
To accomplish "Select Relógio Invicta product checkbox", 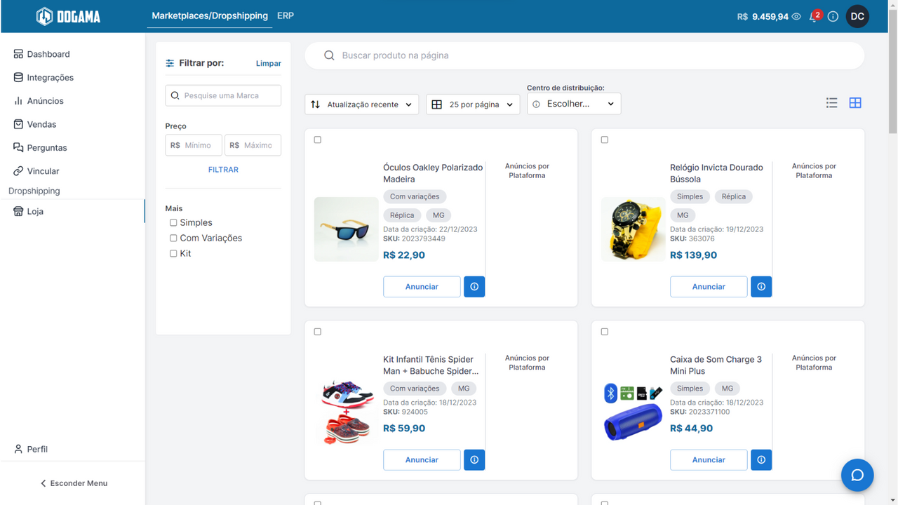I will coord(605,140).
